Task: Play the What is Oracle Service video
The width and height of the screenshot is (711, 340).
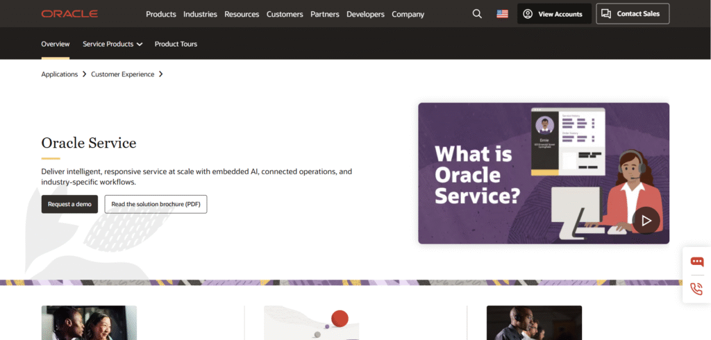Action: [646, 221]
